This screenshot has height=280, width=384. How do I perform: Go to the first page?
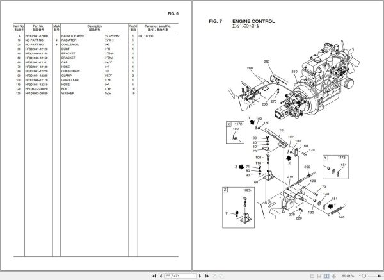(x=154, y=276)
